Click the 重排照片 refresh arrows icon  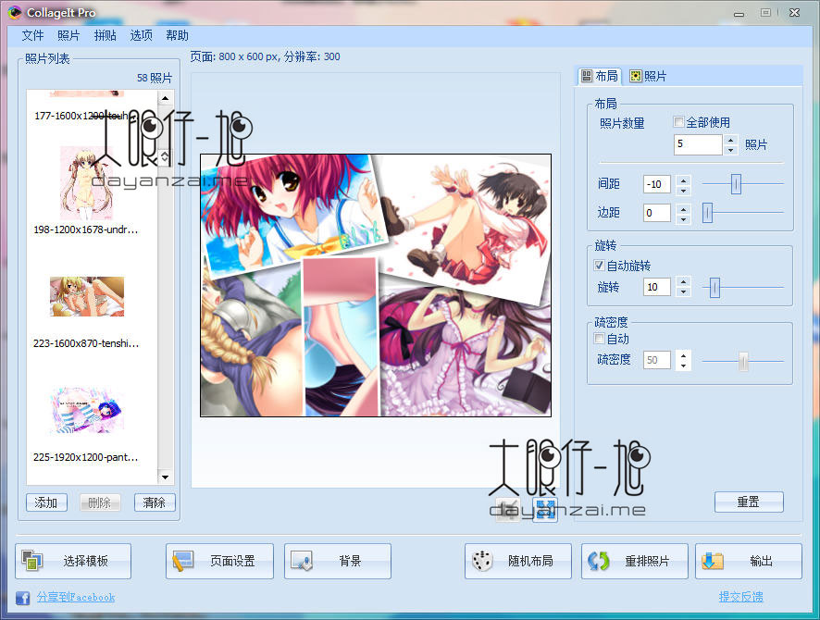click(598, 561)
